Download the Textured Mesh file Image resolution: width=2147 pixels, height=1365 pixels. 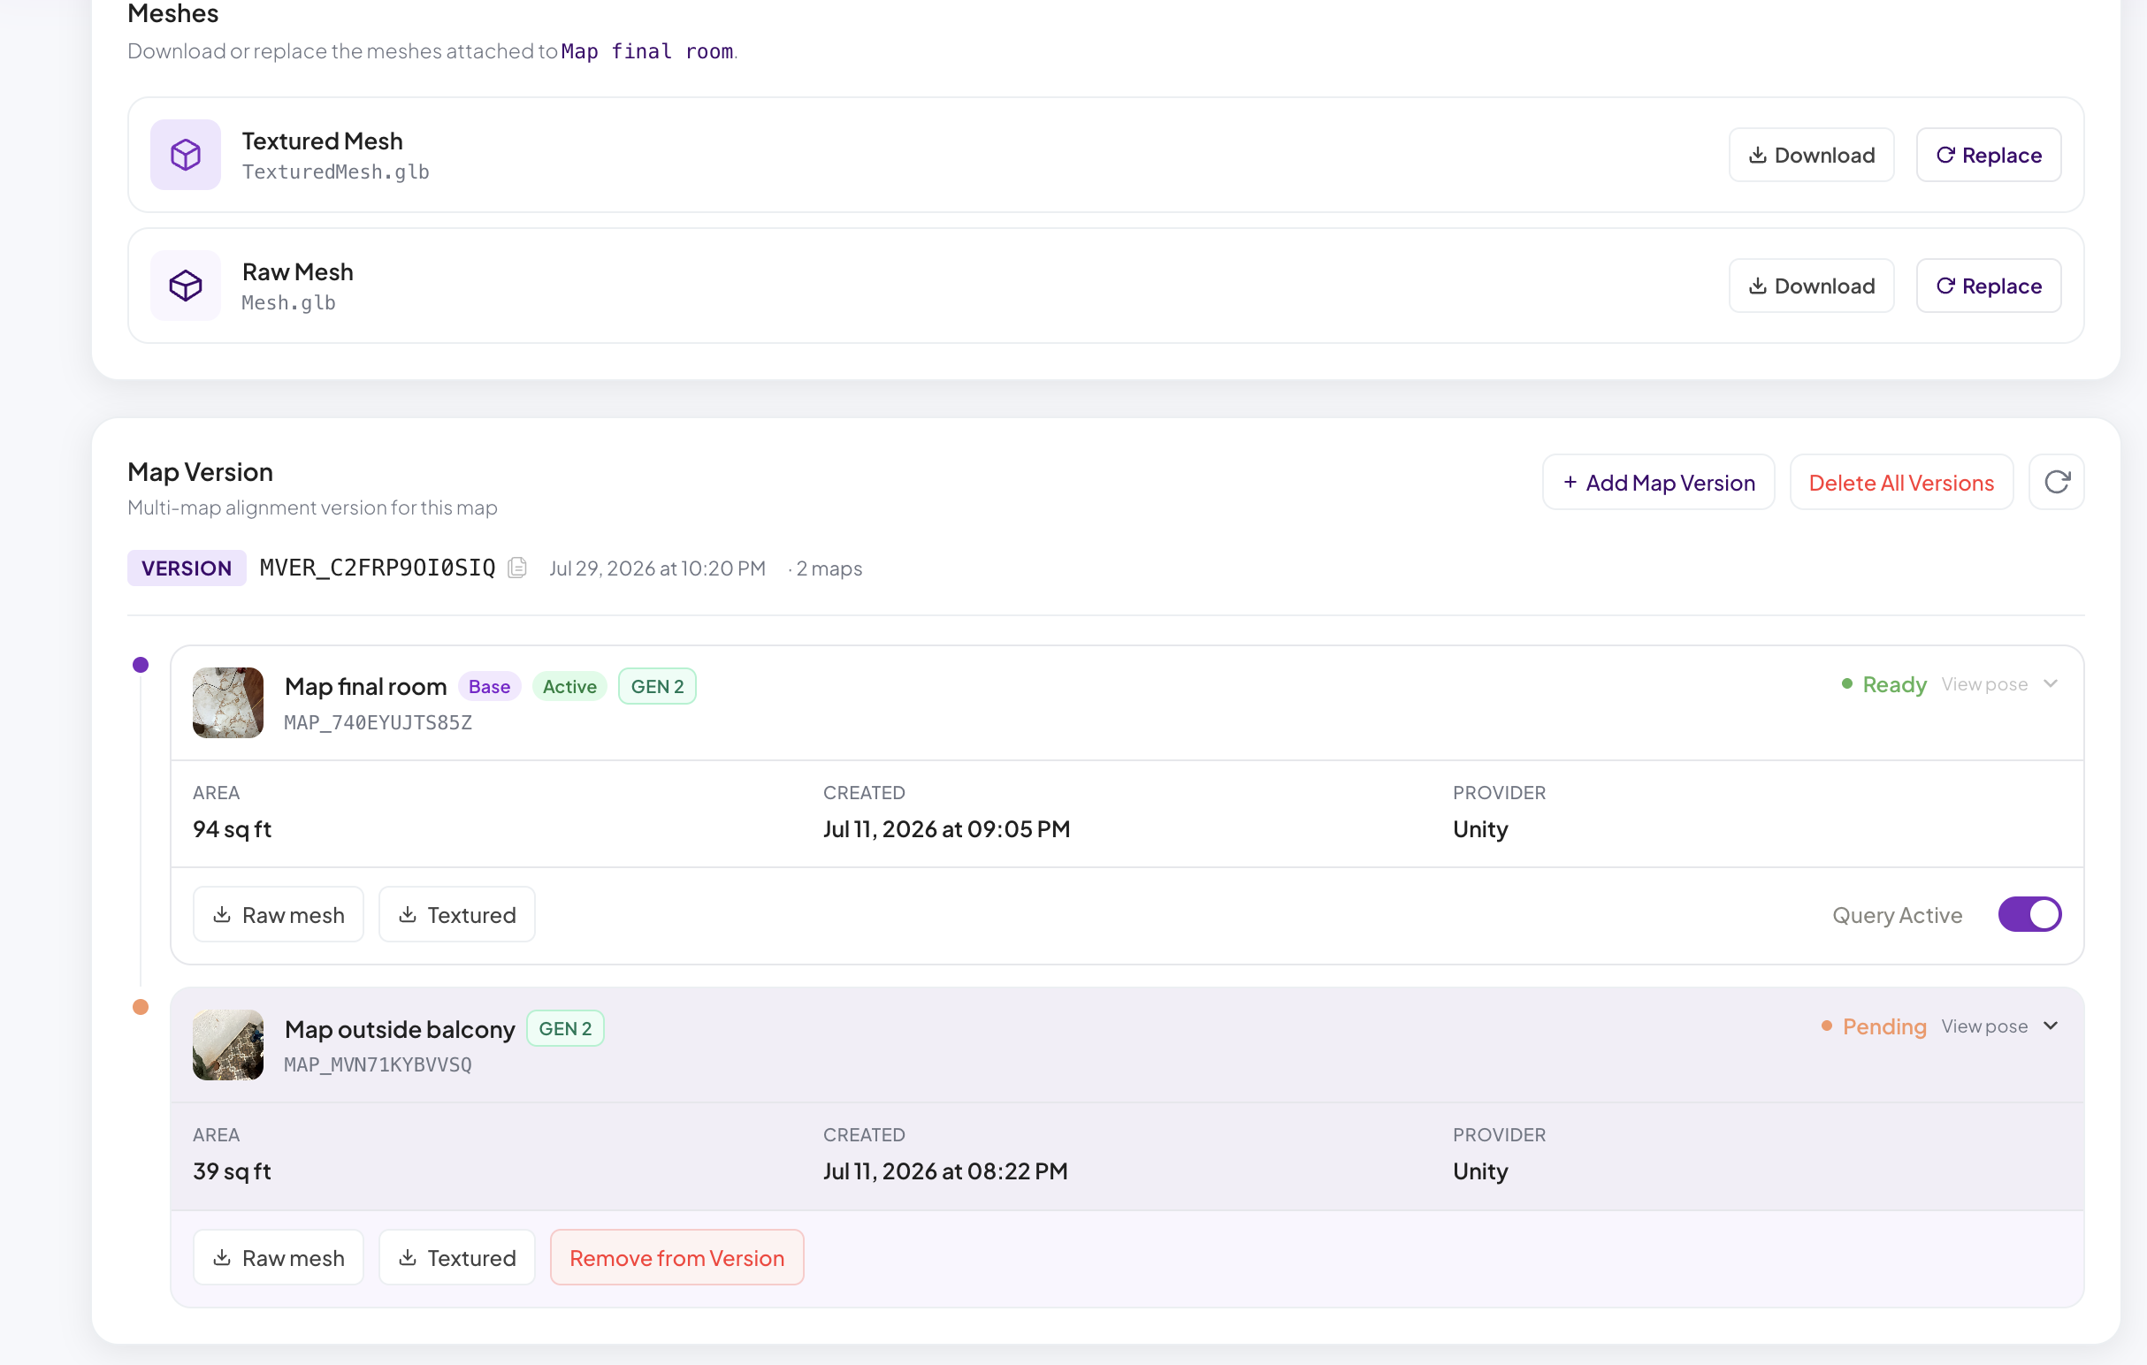pos(1811,155)
